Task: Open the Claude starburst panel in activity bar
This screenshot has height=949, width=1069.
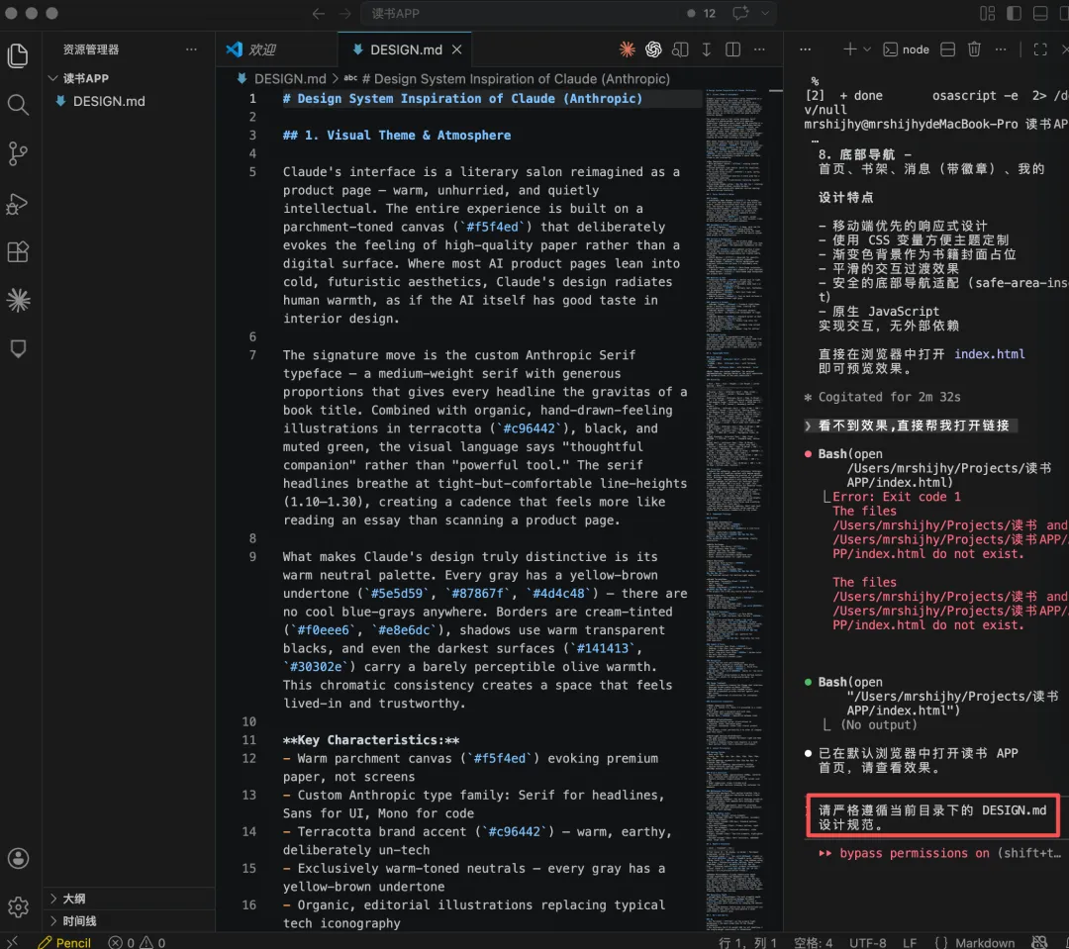Action: 18,300
